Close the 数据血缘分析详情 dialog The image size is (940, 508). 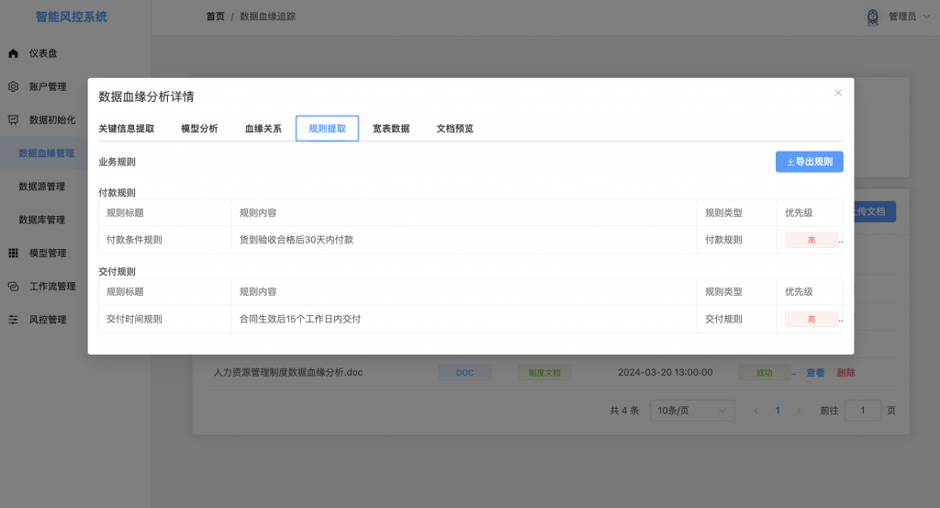pos(838,93)
